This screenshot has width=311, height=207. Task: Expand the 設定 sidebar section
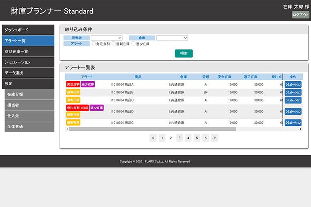coord(28,84)
